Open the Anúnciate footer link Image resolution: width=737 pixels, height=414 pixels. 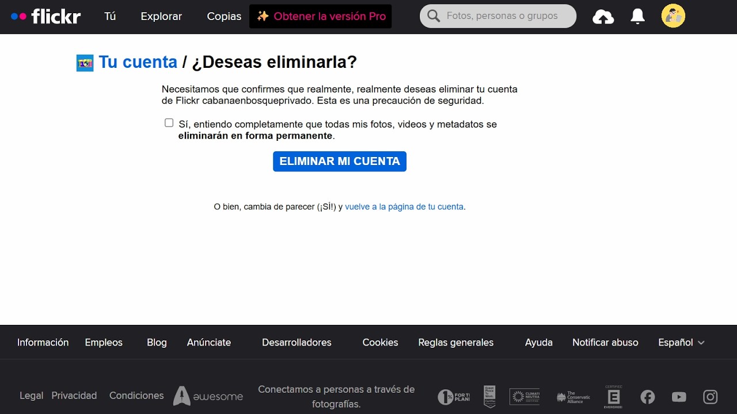pyautogui.click(x=209, y=343)
